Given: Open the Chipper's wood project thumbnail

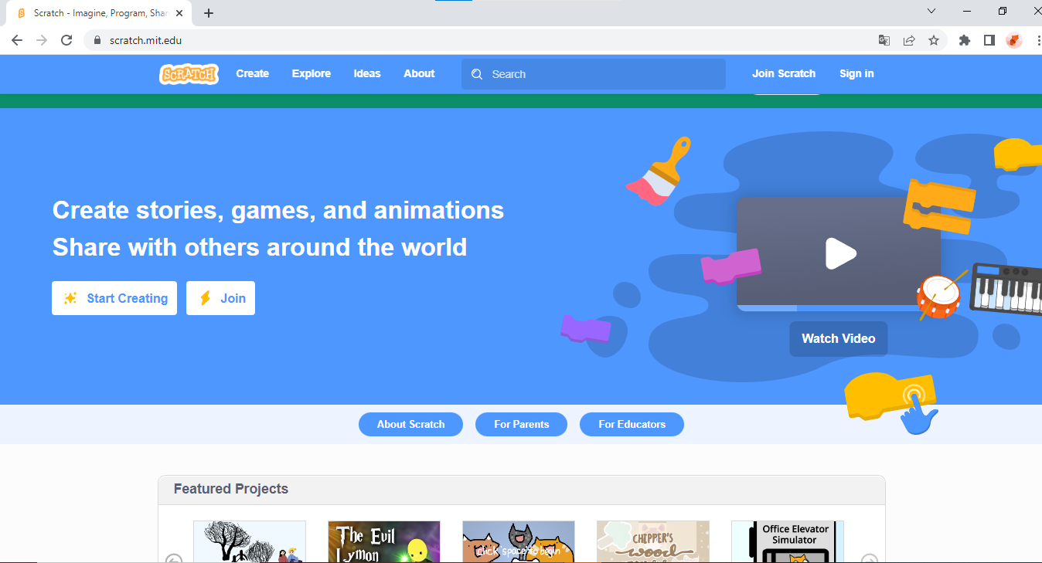Looking at the screenshot, I should pos(653,541).
